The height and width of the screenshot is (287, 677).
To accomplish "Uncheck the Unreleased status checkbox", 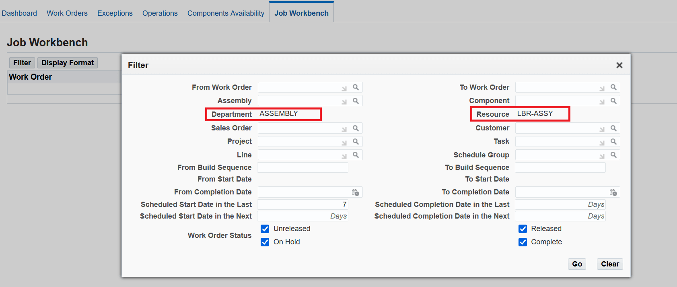I will (x=265, y=229).
